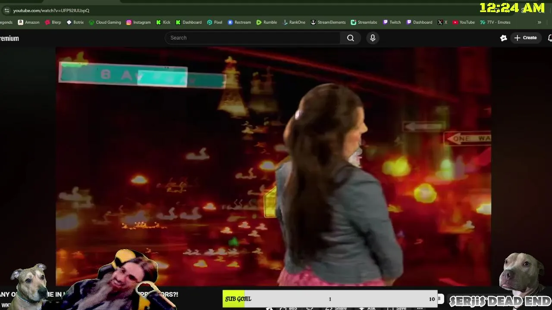Open the Amazon bookmark
Image resolution: width=552 pixels, height=310 pixels.
tap(28, 22)
